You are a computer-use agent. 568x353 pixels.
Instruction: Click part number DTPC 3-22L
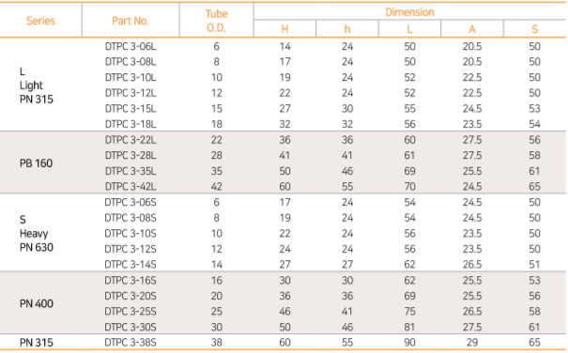(x=130, y=140)
